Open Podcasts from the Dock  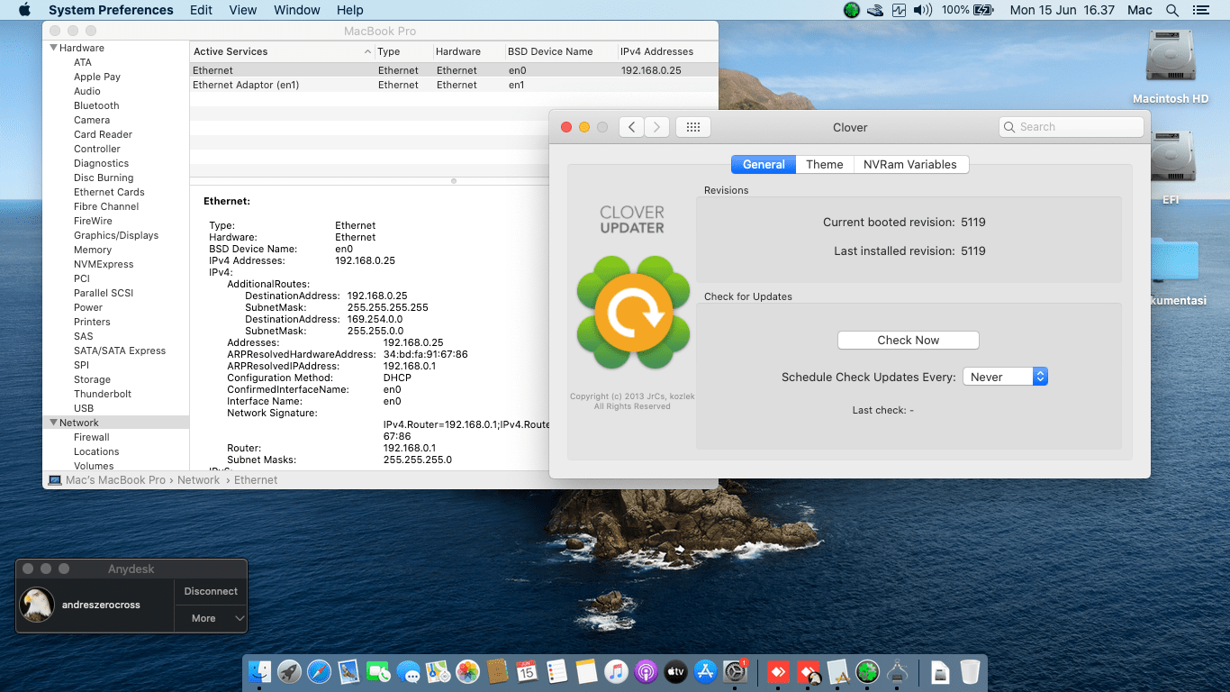[x=646, y=671]
